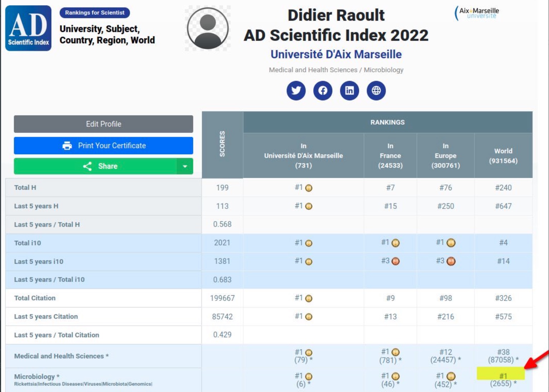
Task: Click the #4 World rank for Total i10
Action: (x=503, y=243)
